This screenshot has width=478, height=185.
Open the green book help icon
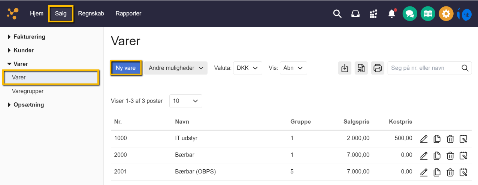(428, 14)
